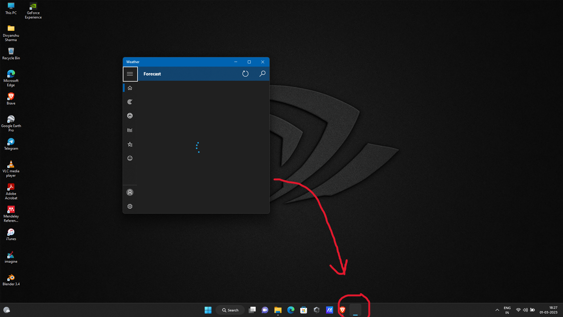Viewport: 563px width, 317px height.
Task: Open the volume speaker tray icon
Action: click(x=525, y=310)
